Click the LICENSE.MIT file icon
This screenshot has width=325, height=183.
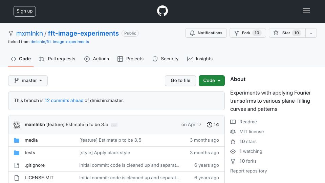click(x=17, y=178)
